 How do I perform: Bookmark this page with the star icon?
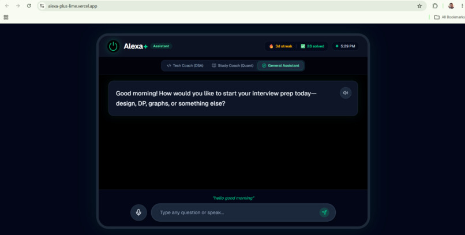pos(419,6)
